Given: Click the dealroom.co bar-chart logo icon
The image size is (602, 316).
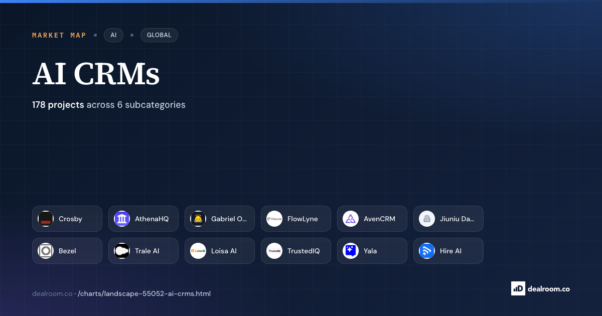Looking at the screenshot, I should 518,288.
